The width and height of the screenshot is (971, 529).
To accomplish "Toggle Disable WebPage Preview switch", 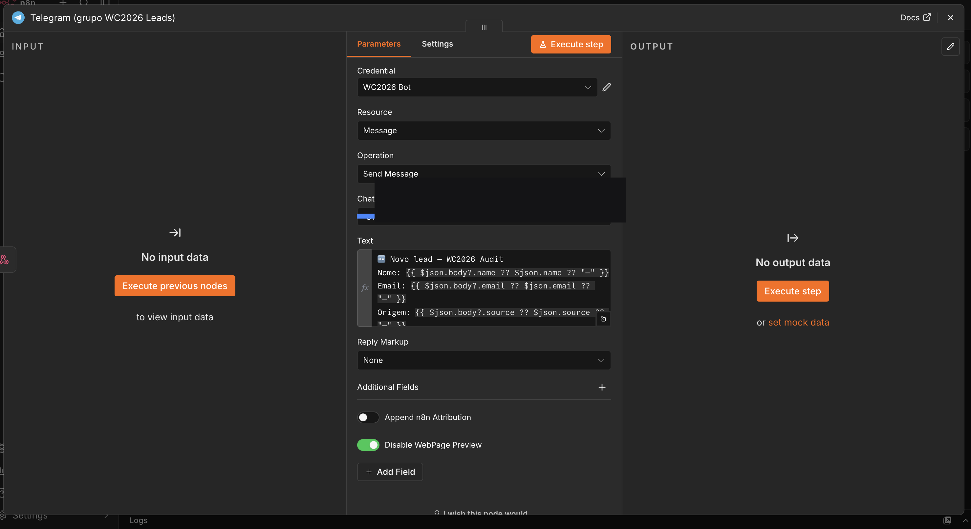I will point(368,445).
